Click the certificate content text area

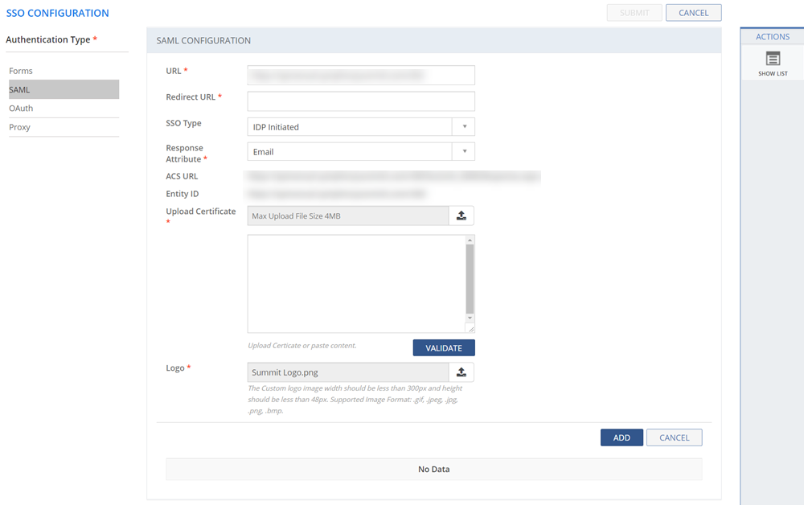click(355, 283)
